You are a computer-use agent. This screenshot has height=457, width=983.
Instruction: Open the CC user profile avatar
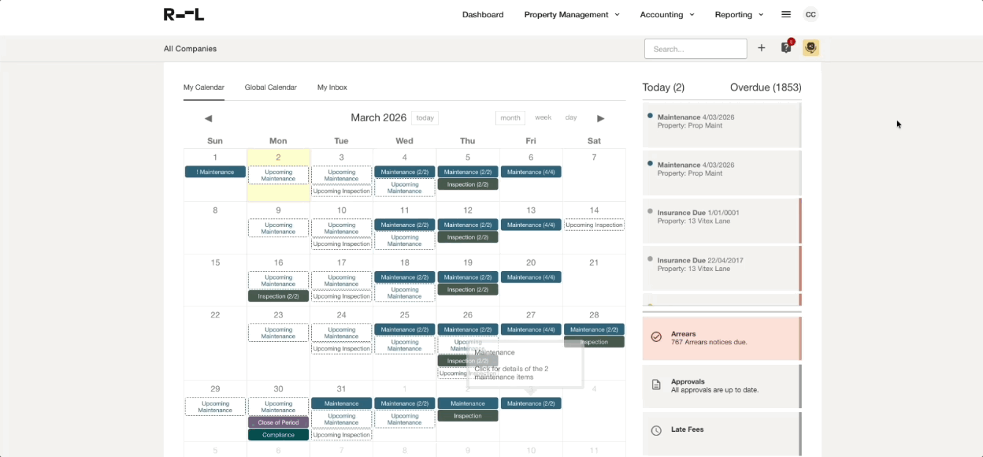[811, 14]
